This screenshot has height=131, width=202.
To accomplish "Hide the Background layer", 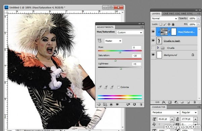I will [153, 55].
